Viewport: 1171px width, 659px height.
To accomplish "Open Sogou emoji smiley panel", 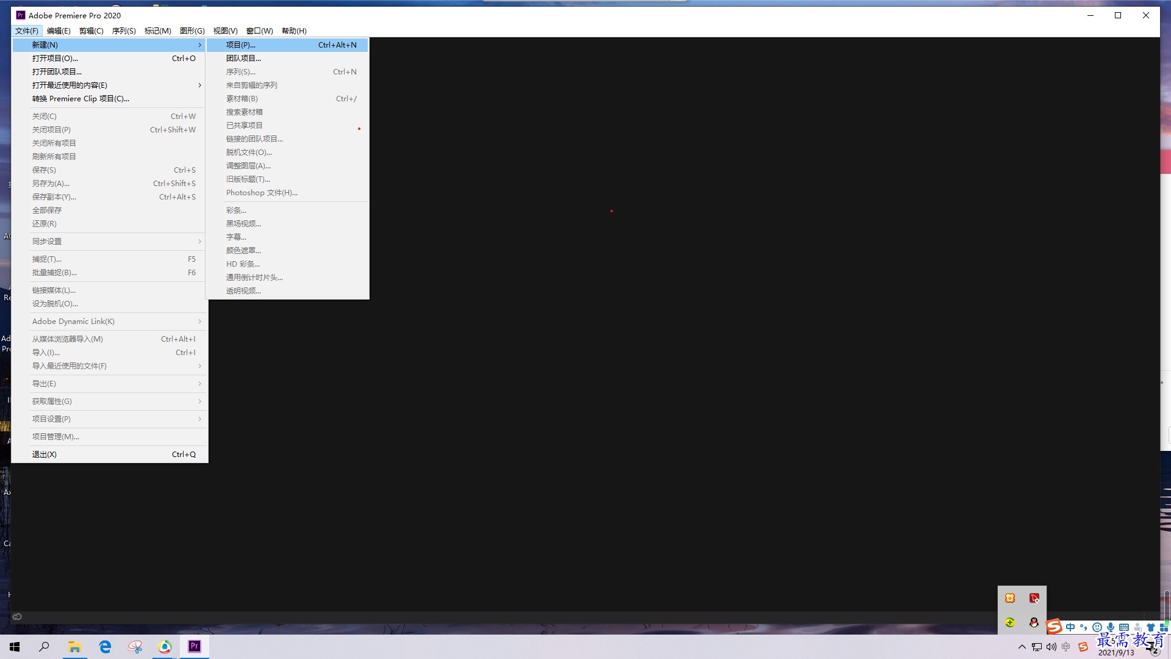I will coord(1097,627).
